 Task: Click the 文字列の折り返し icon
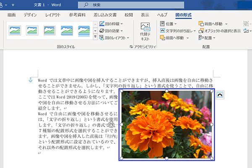[163, 31]
